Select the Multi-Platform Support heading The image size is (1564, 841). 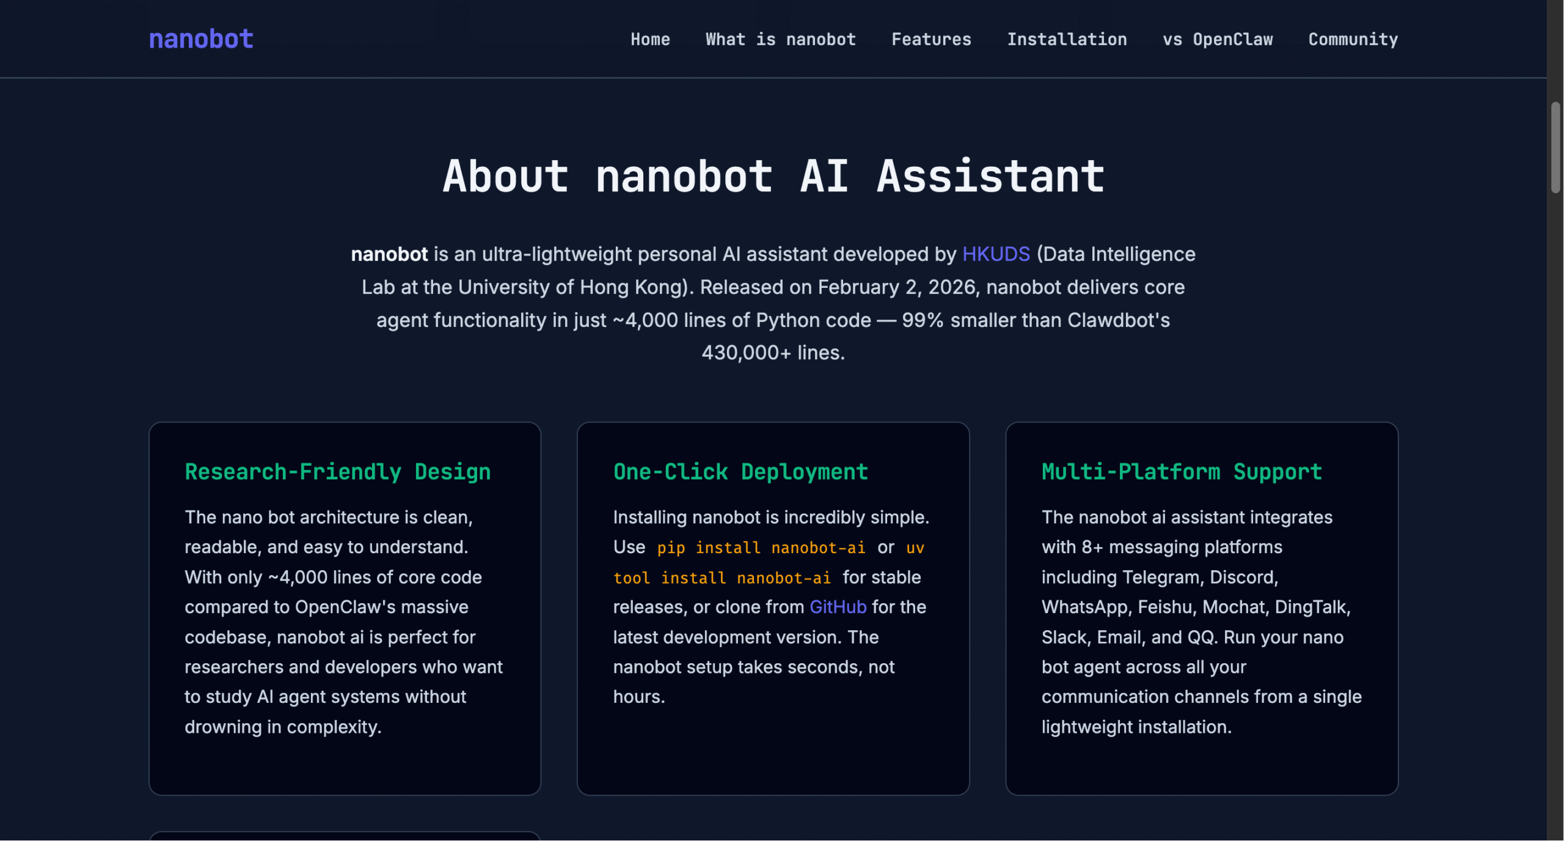tap(1181, 471)
